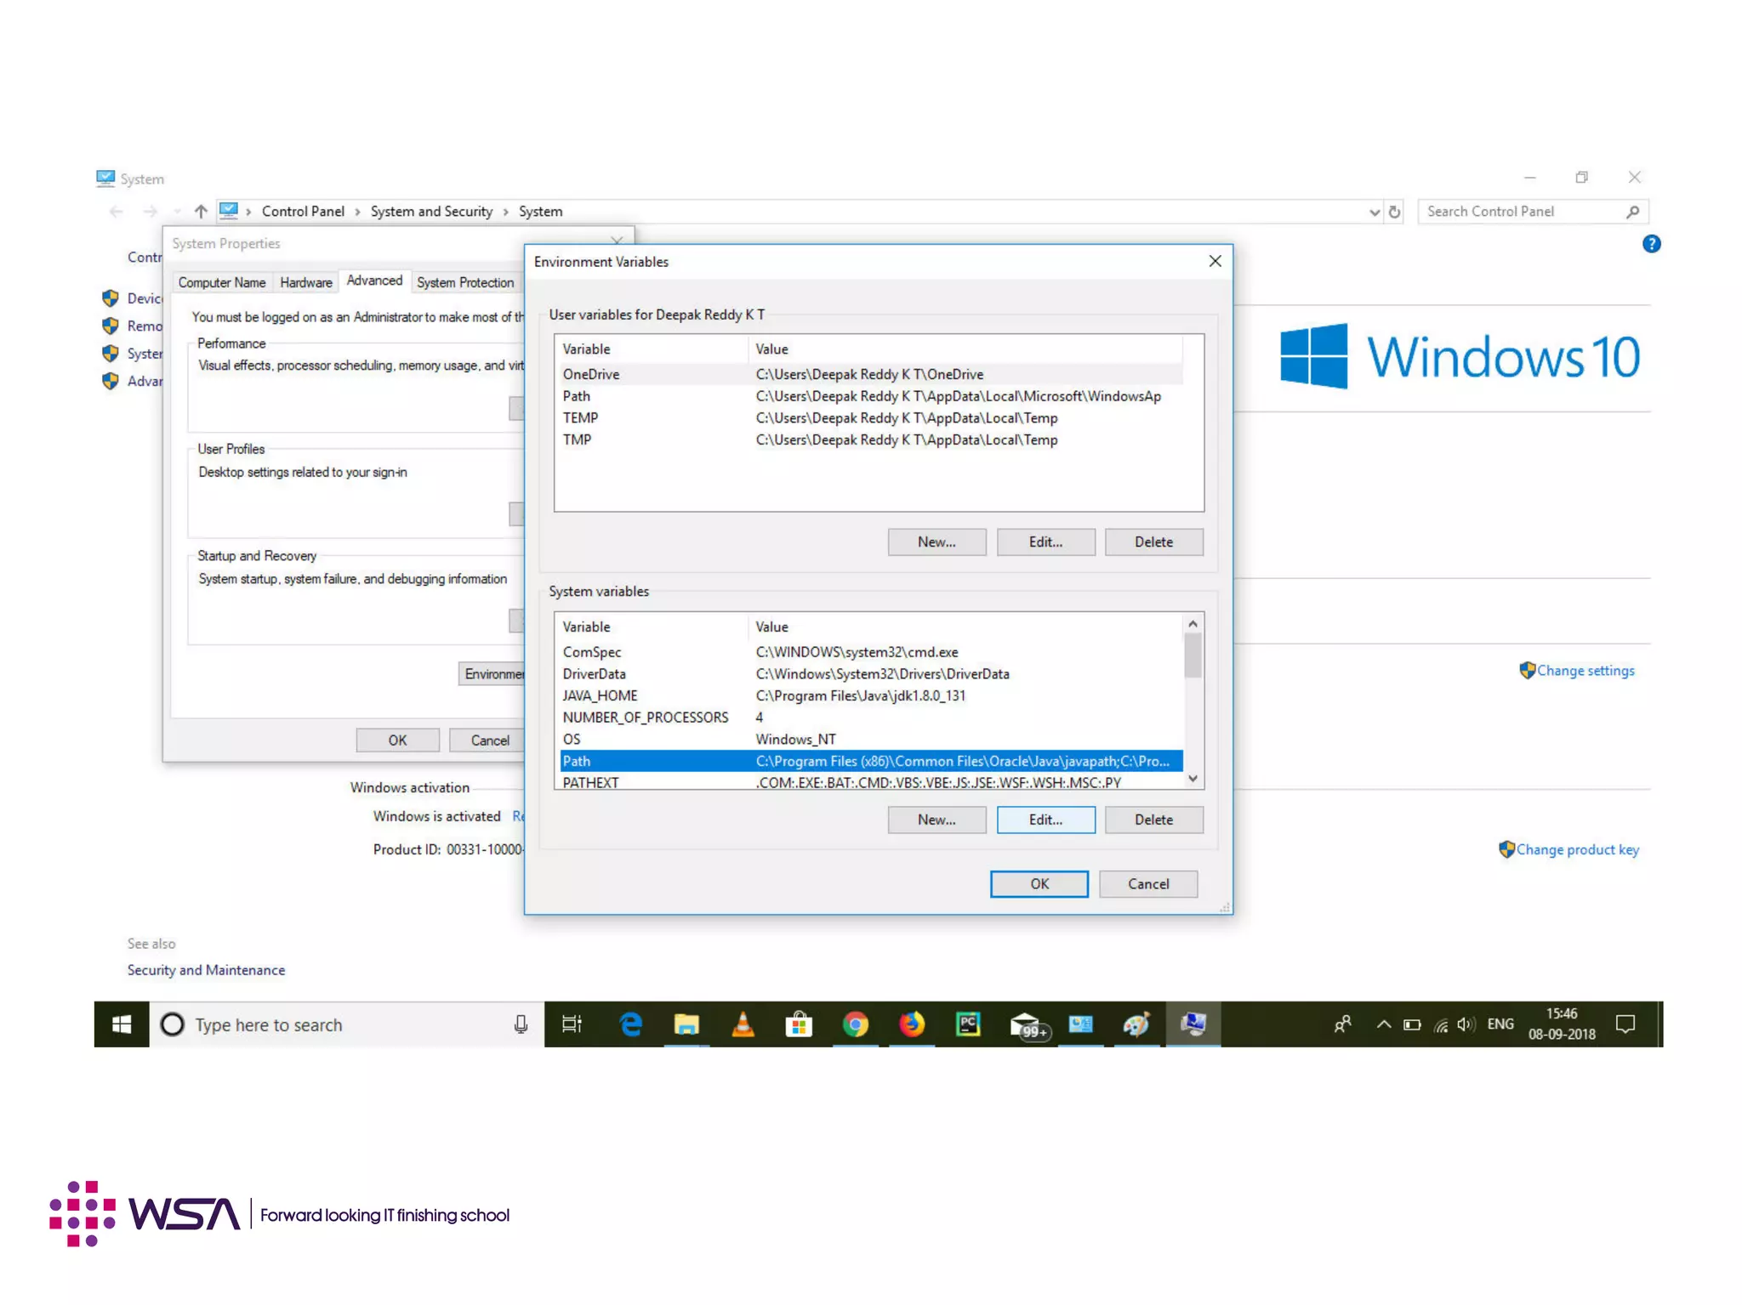Switch to Hardware tab

pyautogui.click(x=305, y=283)
